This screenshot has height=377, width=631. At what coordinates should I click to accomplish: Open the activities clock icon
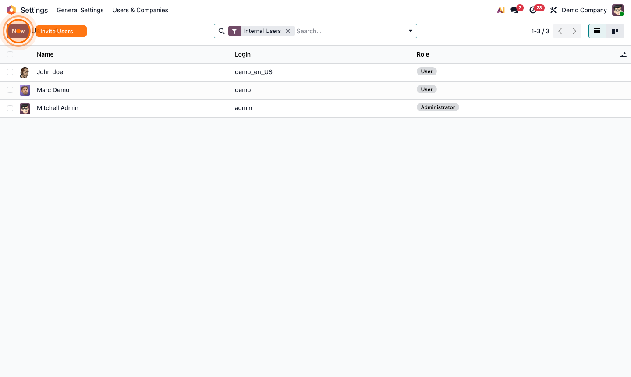pyautogui.click(x=534, y=10)
